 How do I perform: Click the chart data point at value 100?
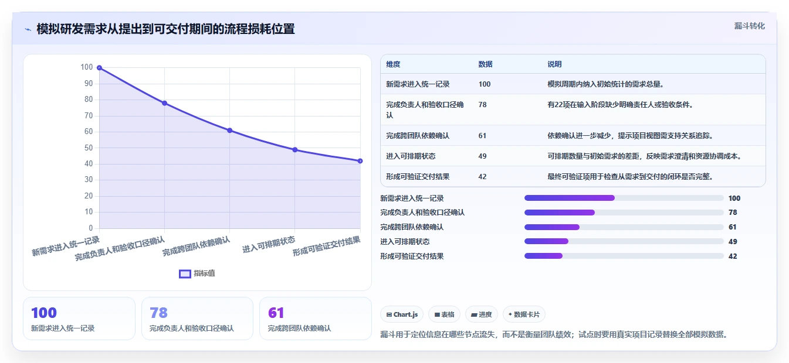coord(99,68)
